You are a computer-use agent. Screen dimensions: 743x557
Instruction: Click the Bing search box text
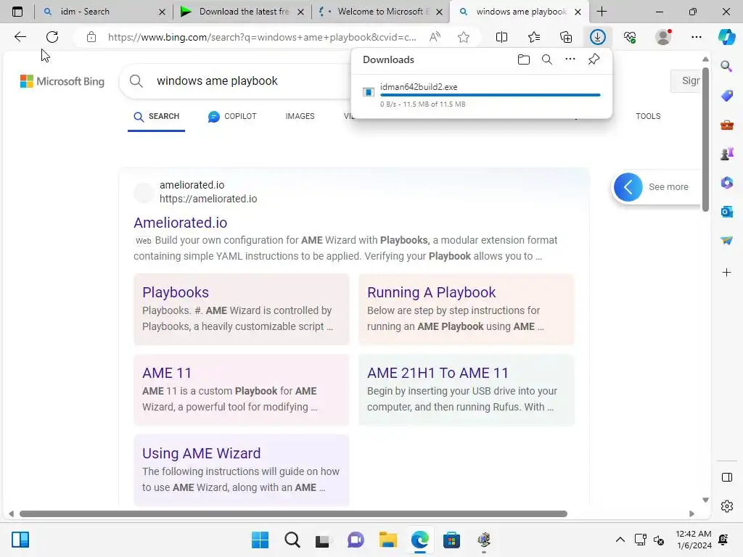[x=217, y=81]
